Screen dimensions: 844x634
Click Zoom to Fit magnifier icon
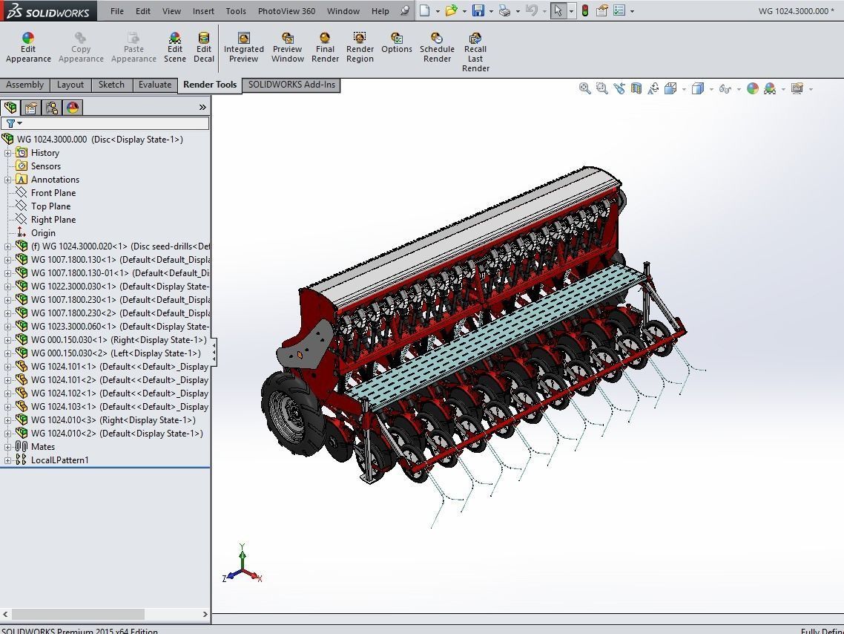click(x=584, y=88)
